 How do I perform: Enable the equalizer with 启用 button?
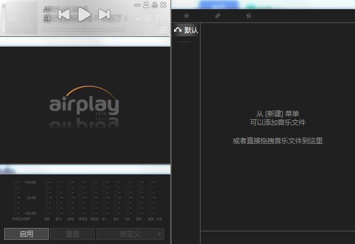tap(27, 234)
